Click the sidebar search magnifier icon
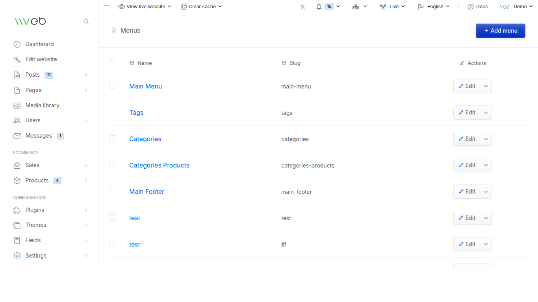 [x=86, y=22]
